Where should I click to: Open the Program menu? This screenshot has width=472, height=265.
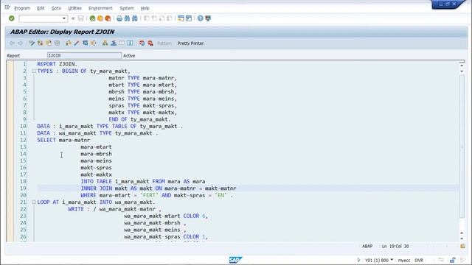pyautogui.click(x=22, y=8)
